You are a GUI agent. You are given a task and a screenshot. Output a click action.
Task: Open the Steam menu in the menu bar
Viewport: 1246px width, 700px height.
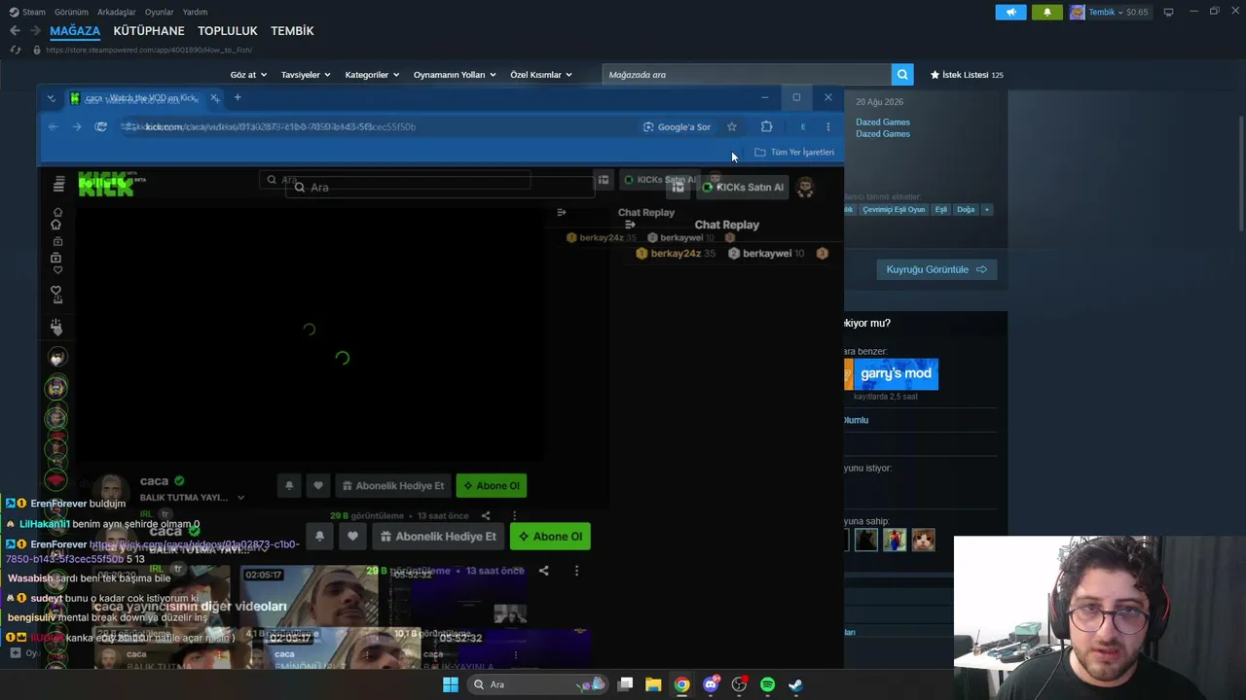point(28,12)
